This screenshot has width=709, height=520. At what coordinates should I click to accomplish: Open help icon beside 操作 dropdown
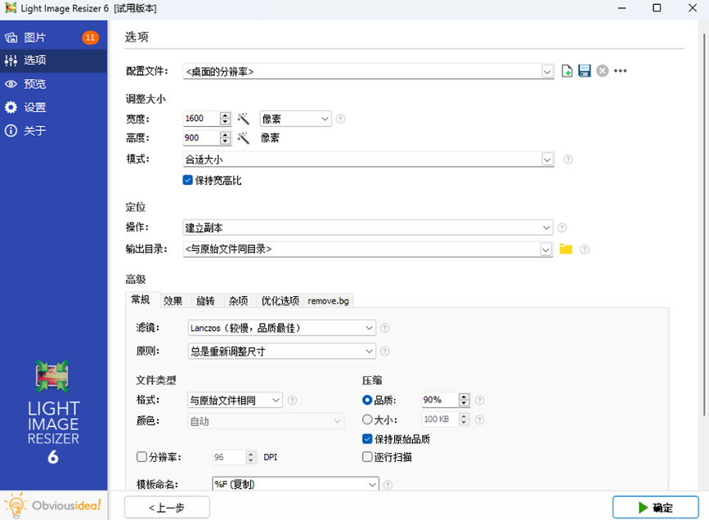point(562,227)
